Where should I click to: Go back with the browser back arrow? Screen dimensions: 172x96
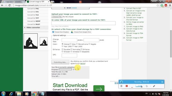[x=2, y=5]
